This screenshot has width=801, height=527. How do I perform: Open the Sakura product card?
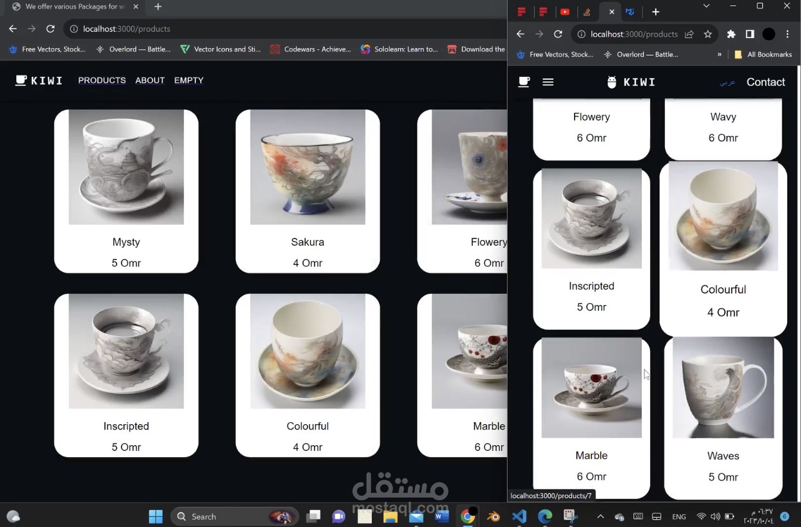click(x=308, y=191)
